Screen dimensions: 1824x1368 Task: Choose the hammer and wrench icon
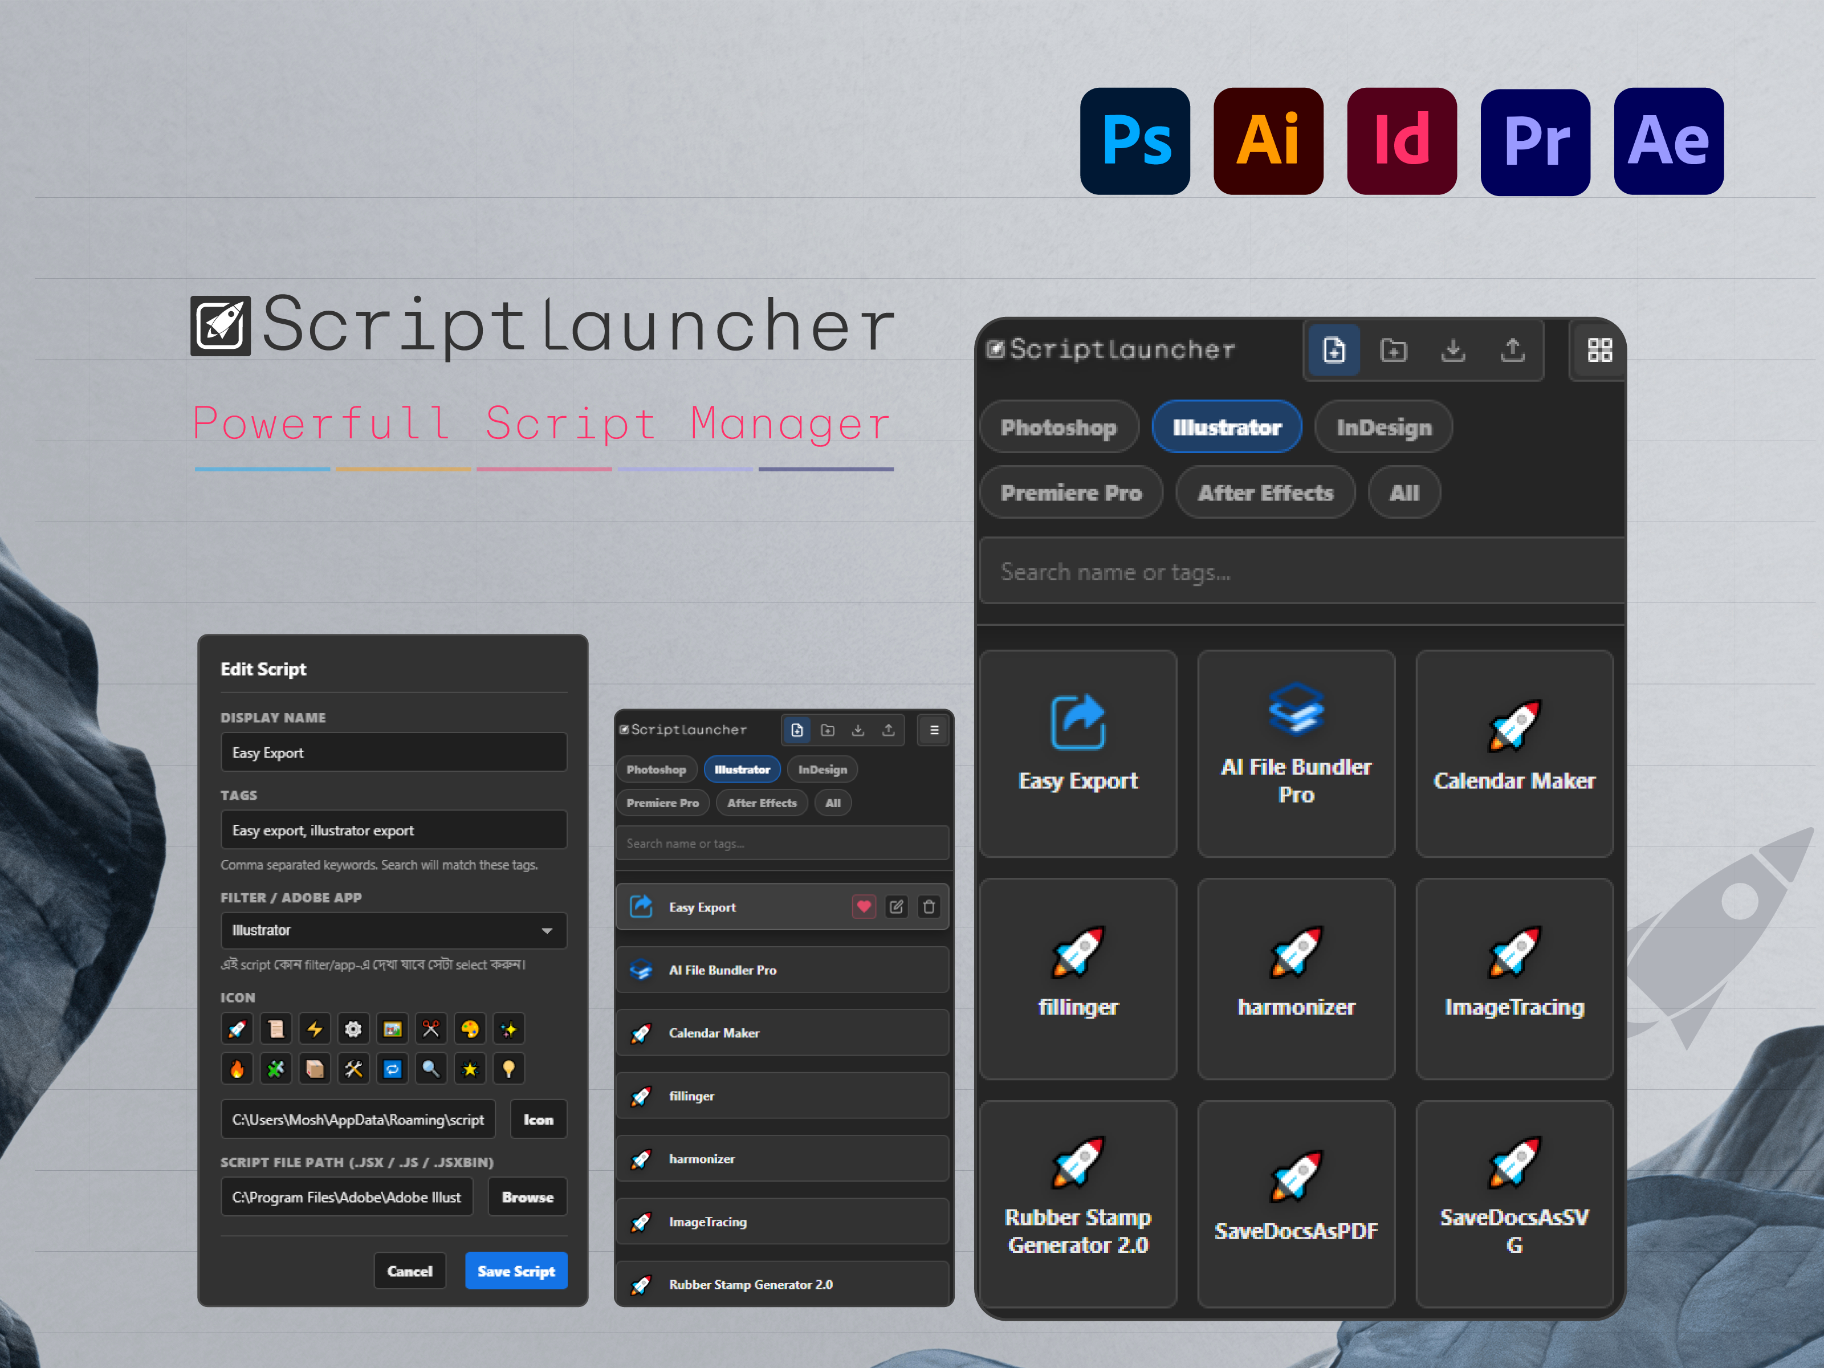[353, 1069]
